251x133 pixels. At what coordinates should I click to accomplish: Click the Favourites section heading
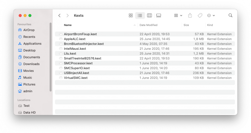click(x=24, y=24)
